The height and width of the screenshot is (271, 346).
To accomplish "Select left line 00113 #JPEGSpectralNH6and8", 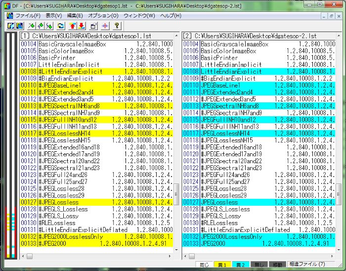I will point(96,106).
